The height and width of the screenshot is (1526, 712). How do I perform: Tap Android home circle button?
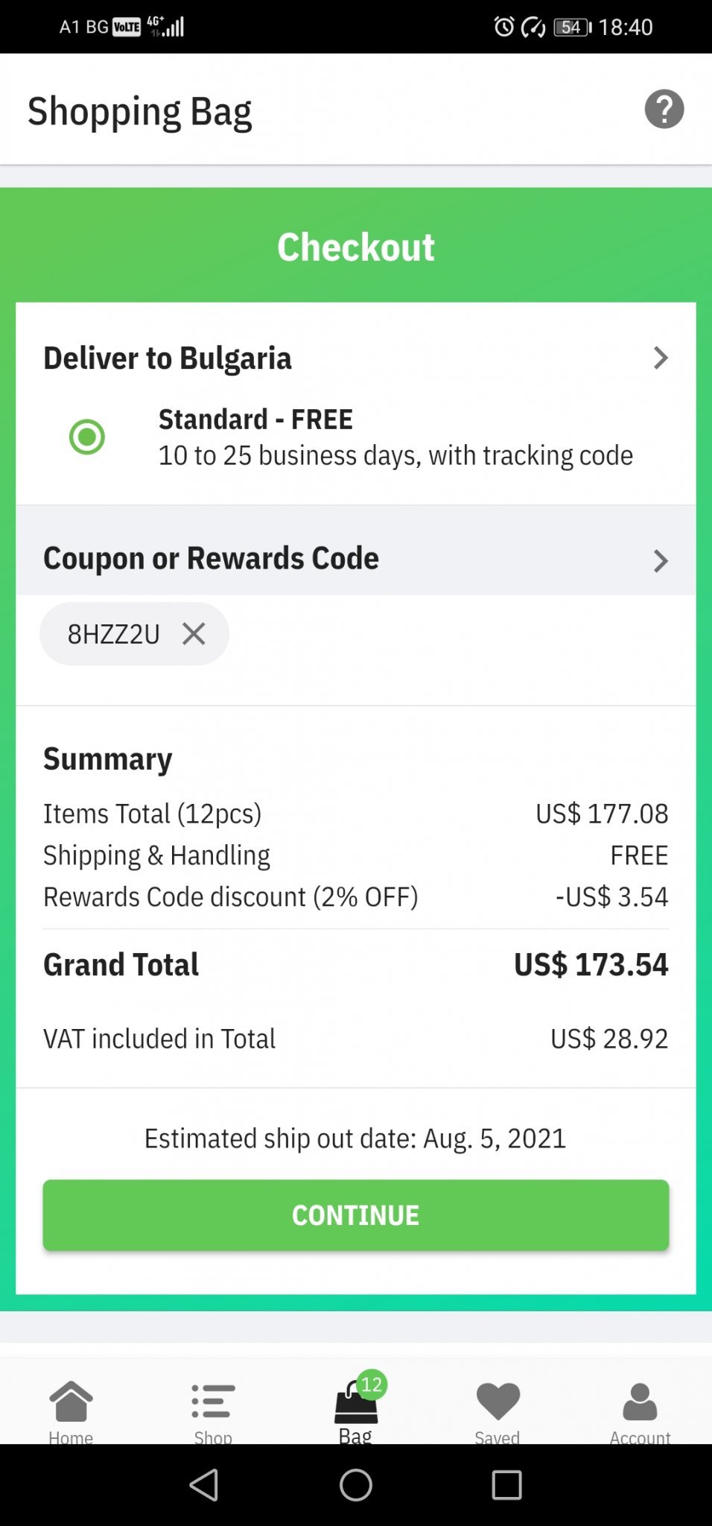click(x=356, y=1485)
